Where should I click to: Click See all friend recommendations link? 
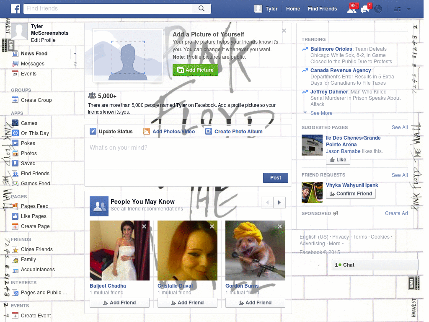click(x=147, y=209)
